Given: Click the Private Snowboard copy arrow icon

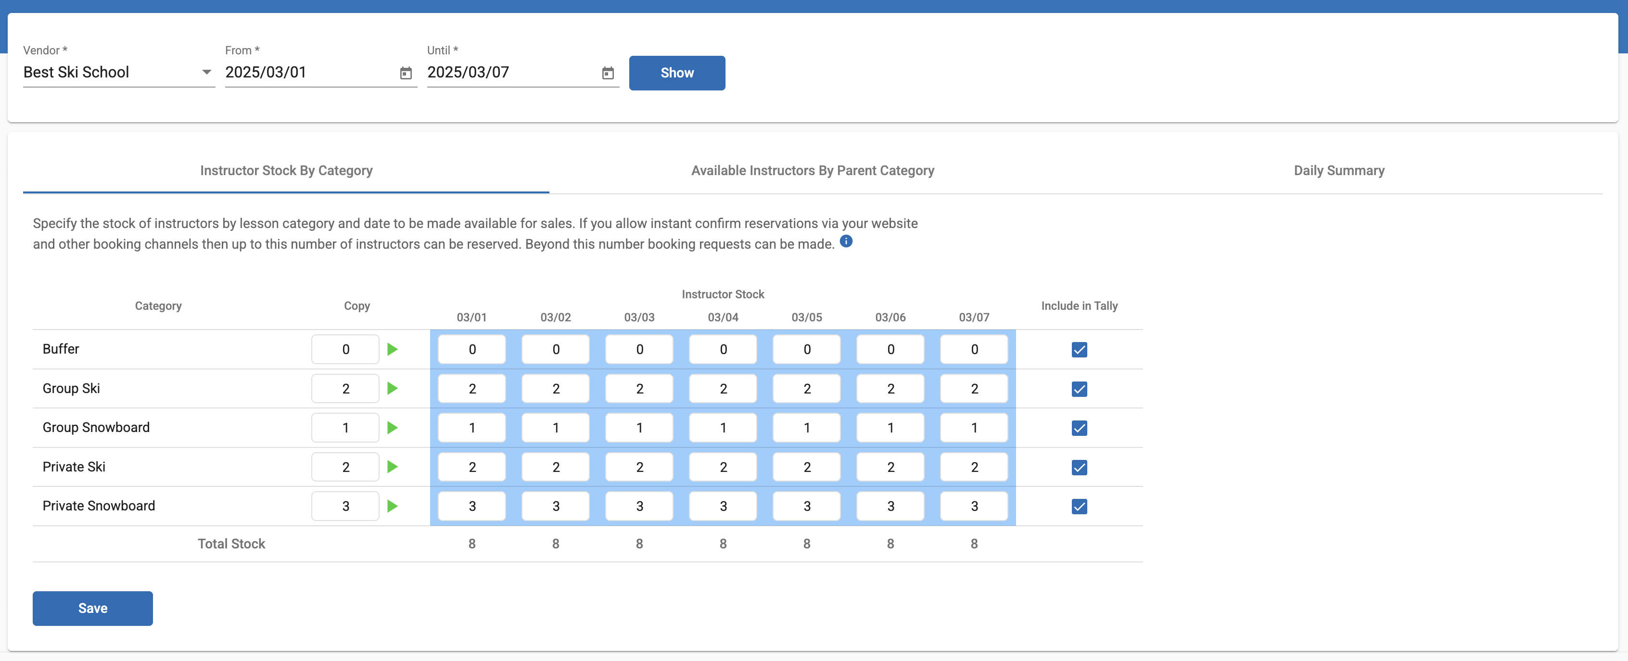Looking at the screenshot, I should [393, 506].
